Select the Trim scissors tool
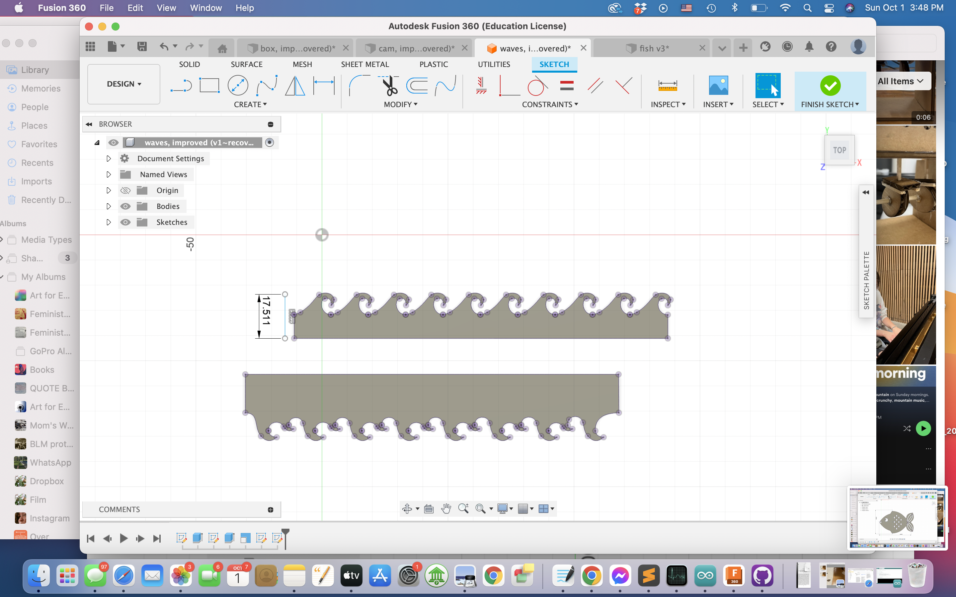This screenshot has width=956, height=597. (389, 85)
